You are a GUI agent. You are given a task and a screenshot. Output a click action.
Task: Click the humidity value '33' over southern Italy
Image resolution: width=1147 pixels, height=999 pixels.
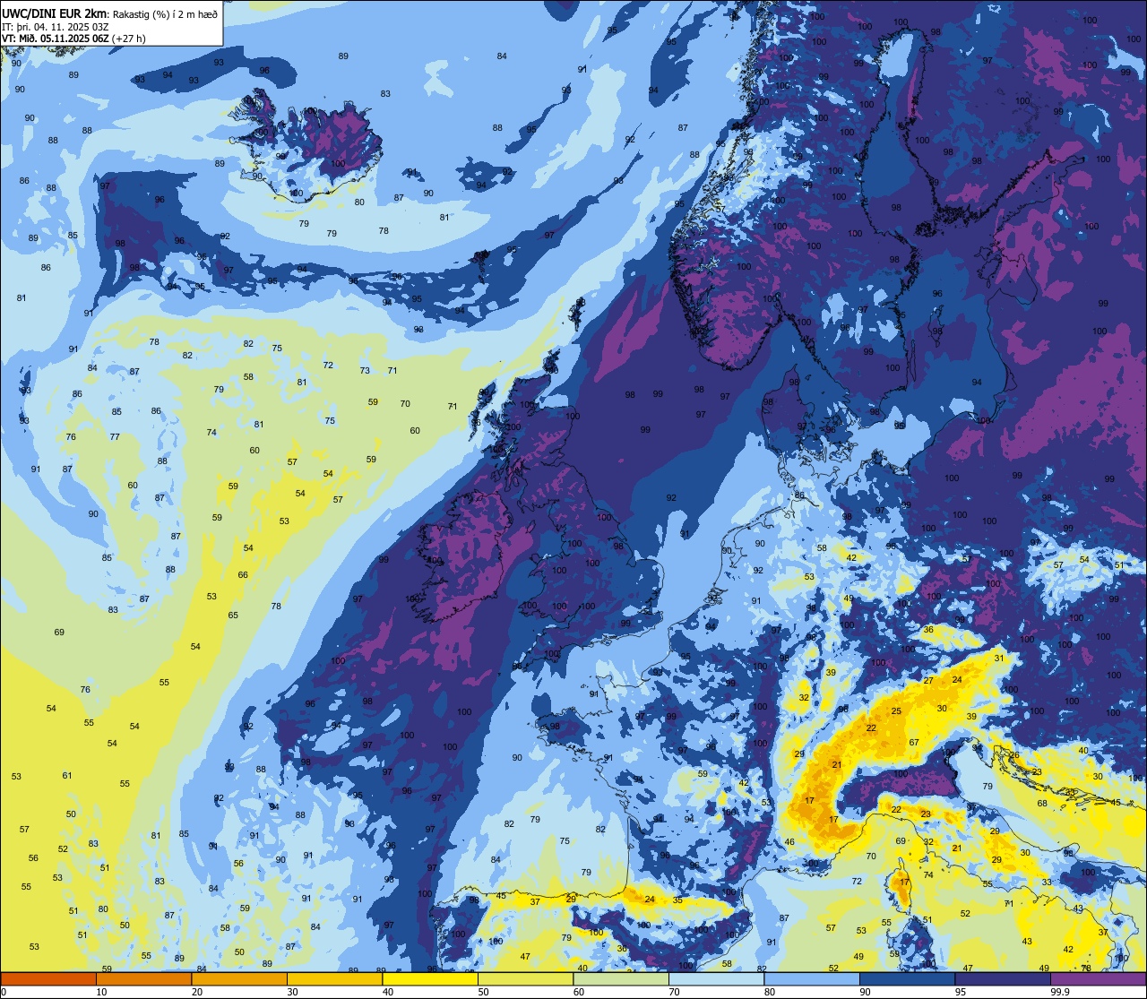click(1047, 882)
